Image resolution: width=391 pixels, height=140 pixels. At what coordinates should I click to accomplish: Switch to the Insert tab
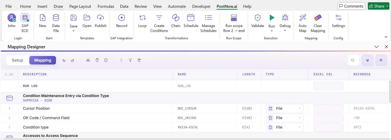coord(42,6)
